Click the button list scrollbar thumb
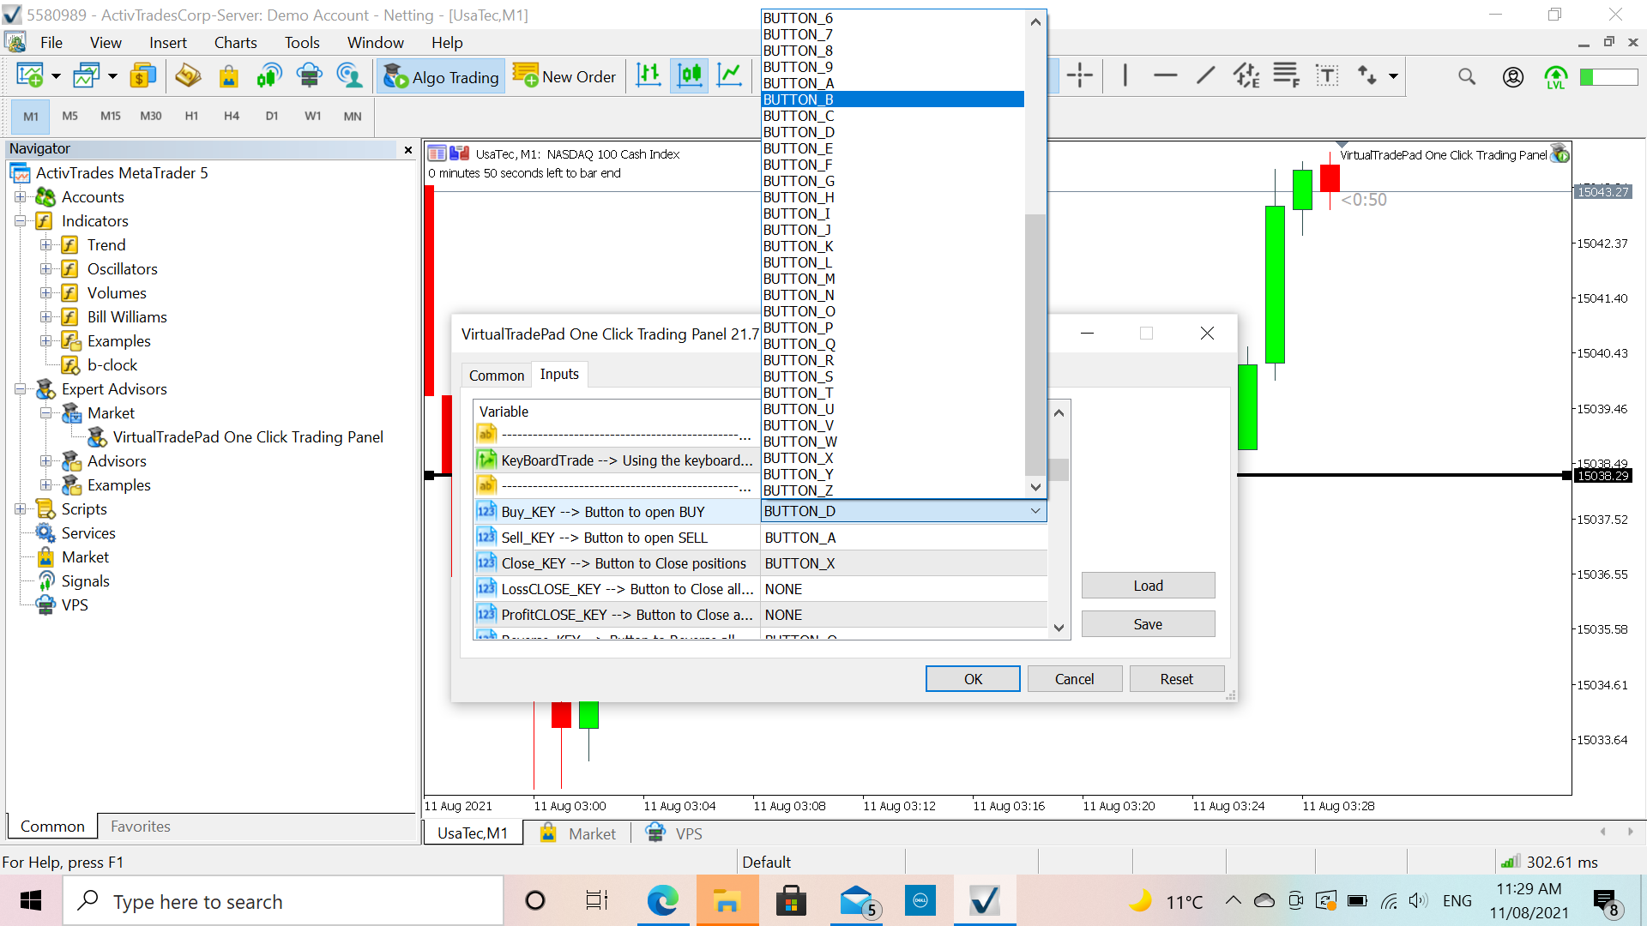This screenshot has width=1647, height=926. pos(1035,343)
